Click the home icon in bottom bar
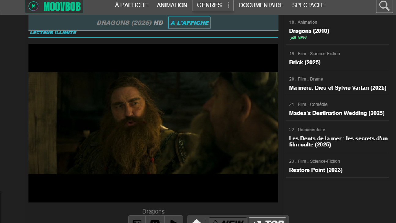The height and width of the screenshot is (223, 396). tap(196, 221)
